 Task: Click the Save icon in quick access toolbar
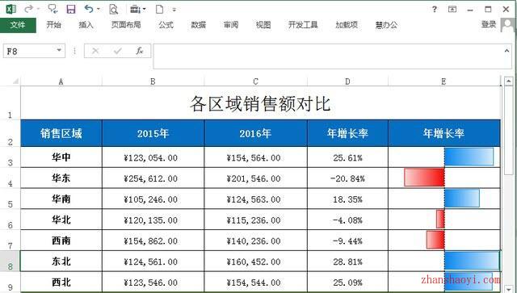click(71, 9)
